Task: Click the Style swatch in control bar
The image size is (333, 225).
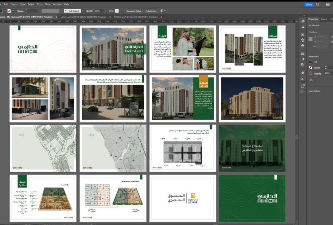Action: [x=117, y=11]
